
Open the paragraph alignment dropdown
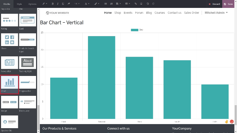[118, 4]
